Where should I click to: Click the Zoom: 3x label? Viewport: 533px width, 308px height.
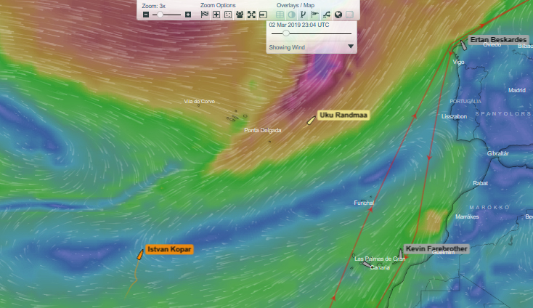[x=154, y=6]
